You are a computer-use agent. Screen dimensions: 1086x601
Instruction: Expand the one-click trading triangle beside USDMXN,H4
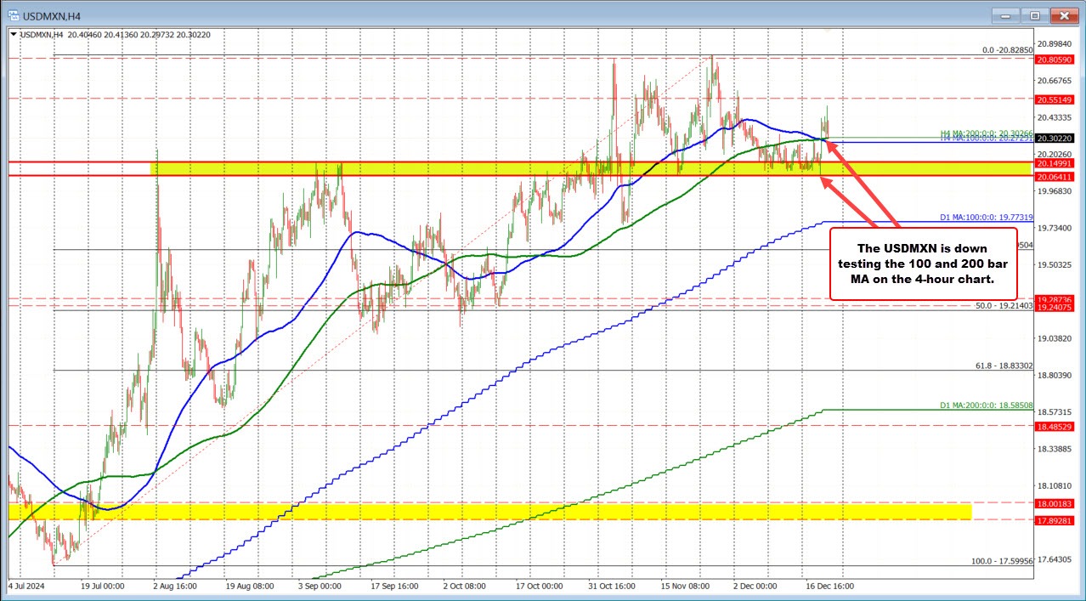[x=13, y=34]
